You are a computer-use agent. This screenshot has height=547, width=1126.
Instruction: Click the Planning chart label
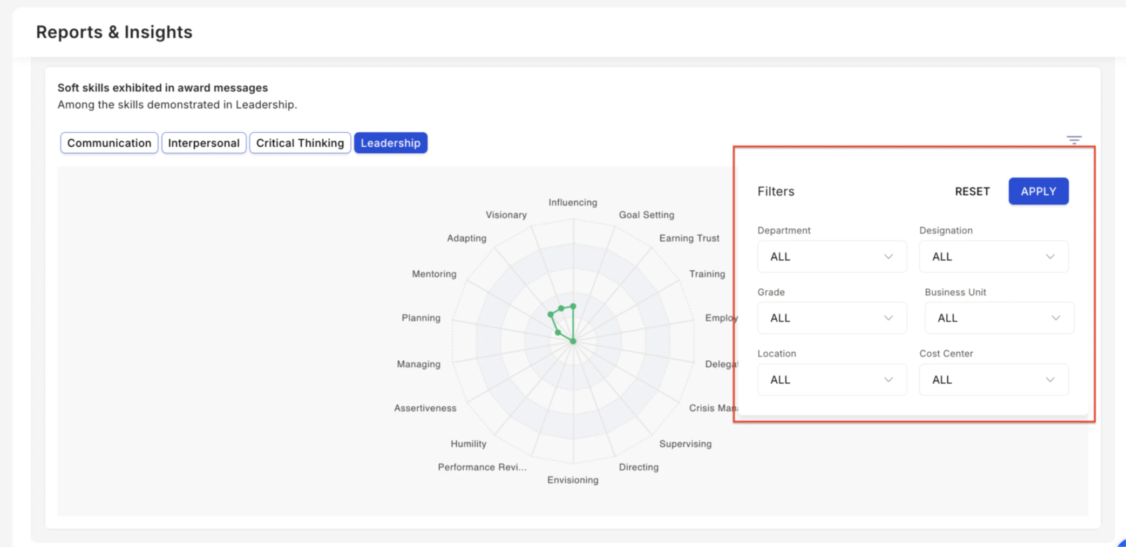click(x=420, y=318)
